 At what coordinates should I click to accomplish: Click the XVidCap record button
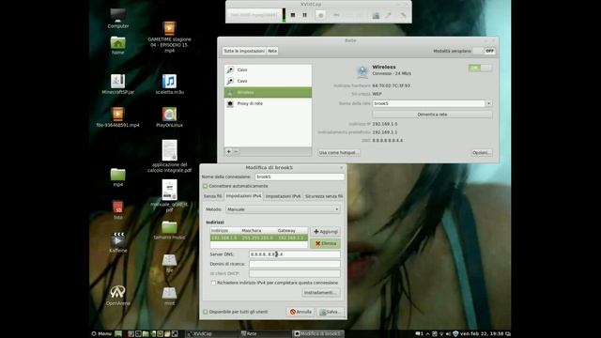tap(321, 15)
